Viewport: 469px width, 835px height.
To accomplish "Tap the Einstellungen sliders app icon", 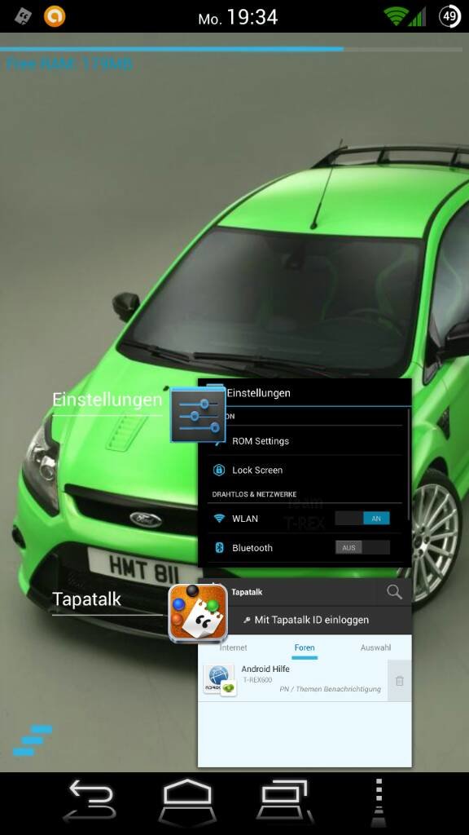I will pos(198,415).
